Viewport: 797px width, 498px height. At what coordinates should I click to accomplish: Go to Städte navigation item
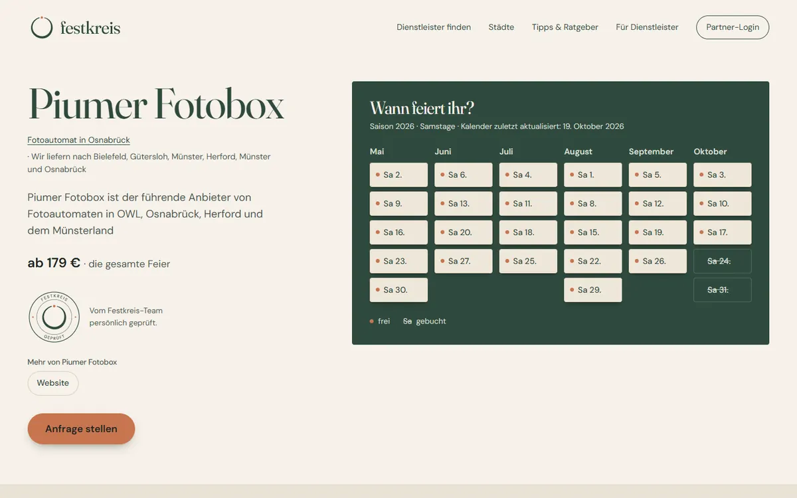coord(501,27)
